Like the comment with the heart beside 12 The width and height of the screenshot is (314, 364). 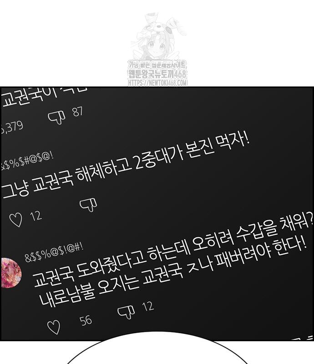[16, 220]
